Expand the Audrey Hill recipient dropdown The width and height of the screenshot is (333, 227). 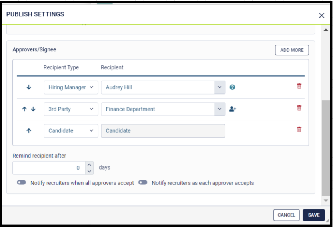[219, 87]
